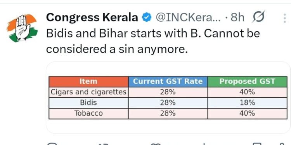Open the Congress Kerala display name
This screenshot has height=145, width=291.
(x=92, y=18)
